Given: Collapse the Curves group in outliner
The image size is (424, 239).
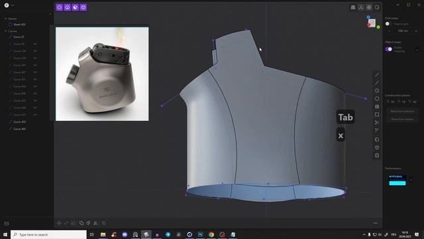Looking at the screenshot, I should (6, 31).
